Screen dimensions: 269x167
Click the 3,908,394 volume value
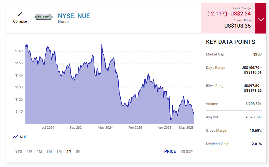point(254,104)
